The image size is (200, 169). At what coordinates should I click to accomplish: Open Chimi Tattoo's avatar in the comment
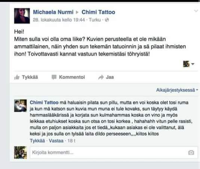21,106
